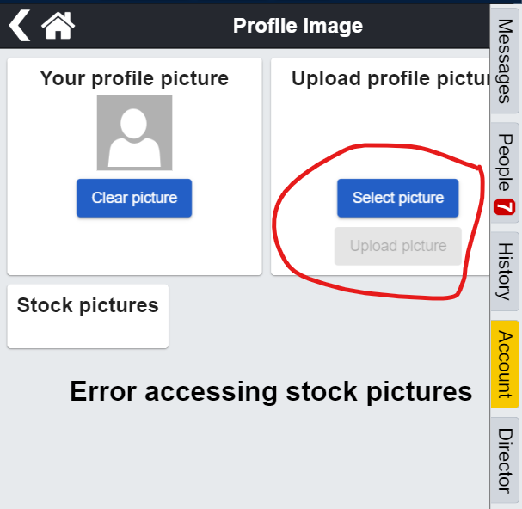Select the yellow Account side tab
This screenshot has height=509, width=522.
(x=506, y=364)
